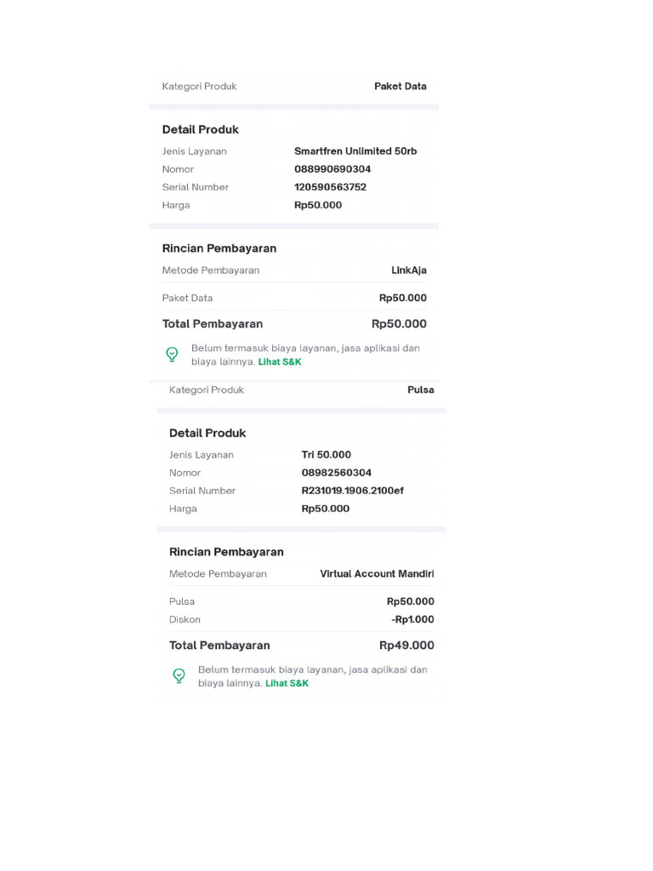This screenshot has height=871, width=653.
Task: Click the Serial Number label beside 120590563752
Action: pyautogui.click(x=196, y=187)
